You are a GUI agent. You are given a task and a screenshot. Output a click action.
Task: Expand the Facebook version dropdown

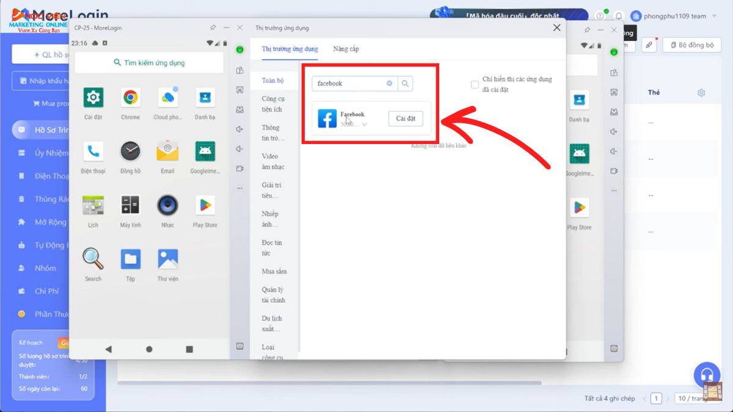click(365, 125)
